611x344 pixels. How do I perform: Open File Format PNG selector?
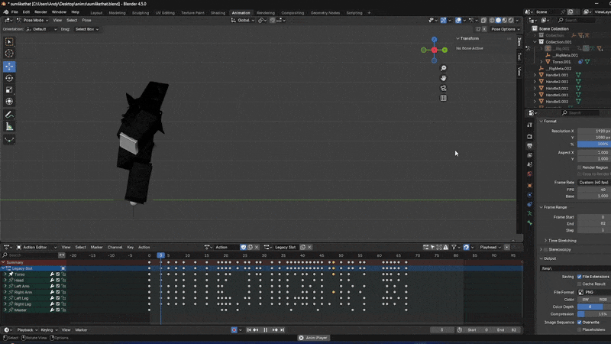tap(594, 292)
